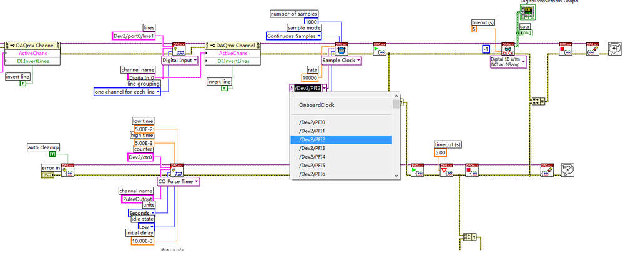Choose /Dev2/PFI3 from the list

coord(341,148)
